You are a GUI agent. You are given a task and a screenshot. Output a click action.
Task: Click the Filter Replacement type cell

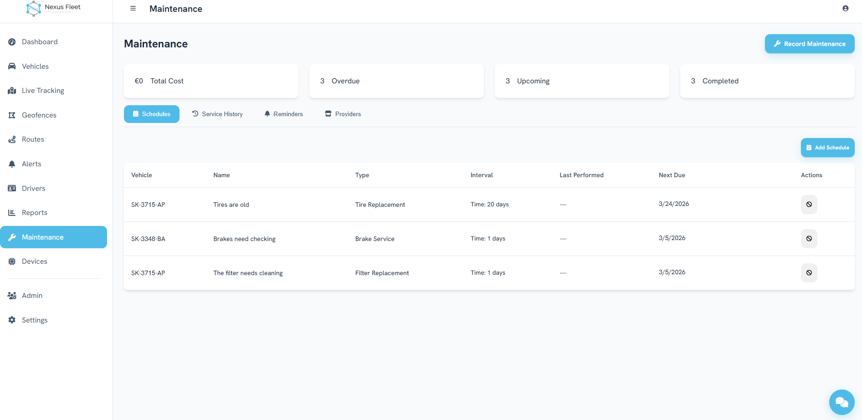[382, 273]
